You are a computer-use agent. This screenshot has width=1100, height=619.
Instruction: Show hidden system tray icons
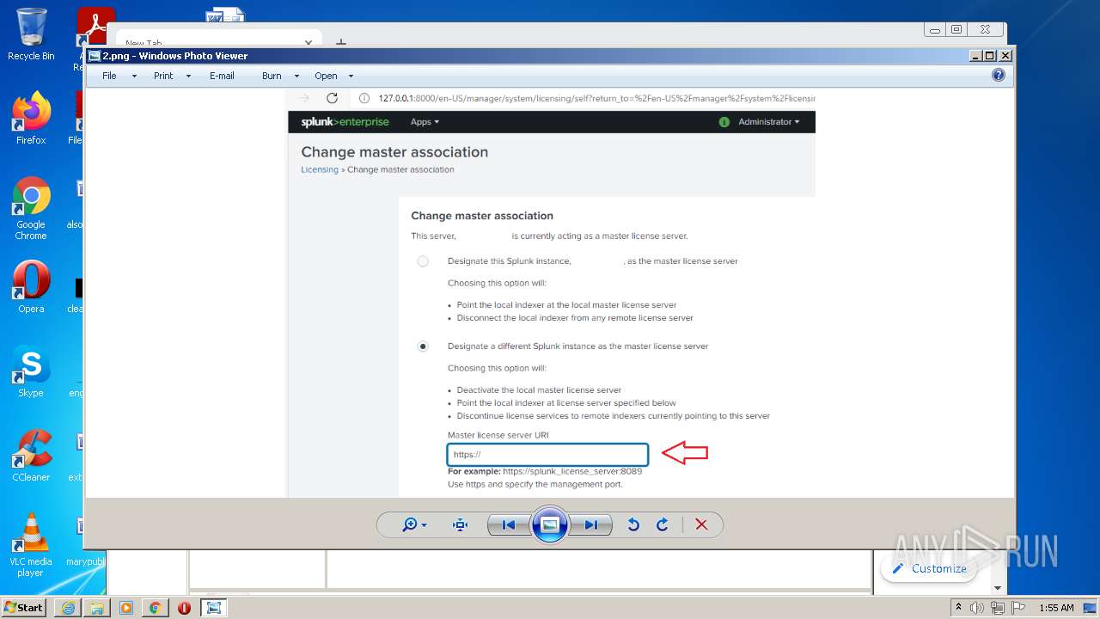coord(958,608)
